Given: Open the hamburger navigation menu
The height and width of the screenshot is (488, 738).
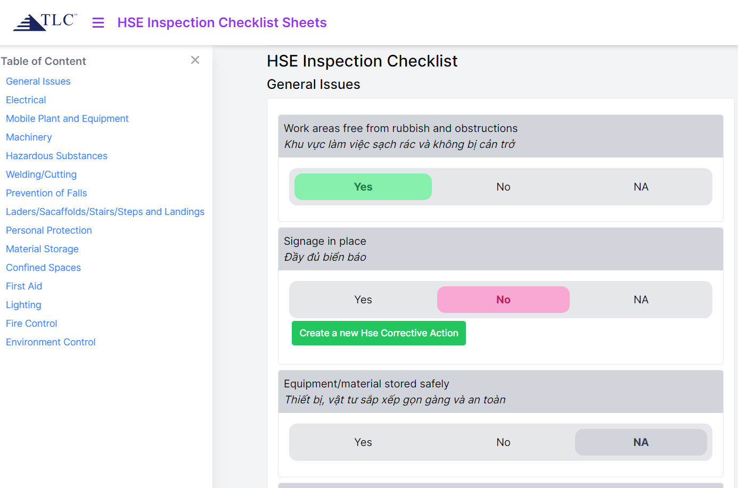Looking at the screenshot, I should pyautogui.click(x=98, y=22).
